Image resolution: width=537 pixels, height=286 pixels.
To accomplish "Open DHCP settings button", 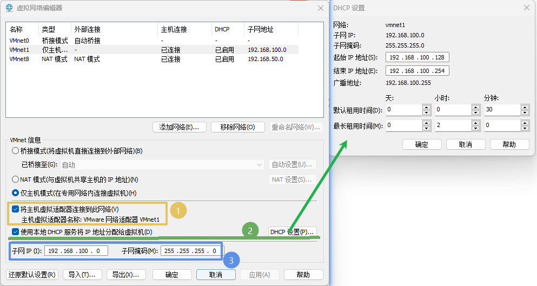I will 292,232.
